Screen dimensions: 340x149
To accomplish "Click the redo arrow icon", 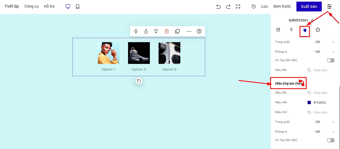I will click(x=228, y=7).
